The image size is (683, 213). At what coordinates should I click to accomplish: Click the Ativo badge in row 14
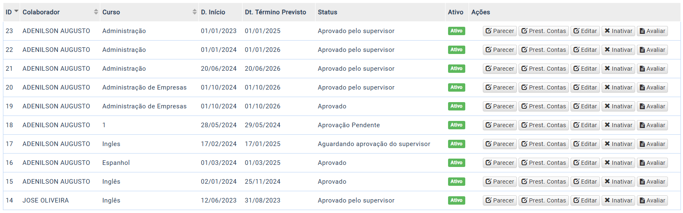coord(456,200)
